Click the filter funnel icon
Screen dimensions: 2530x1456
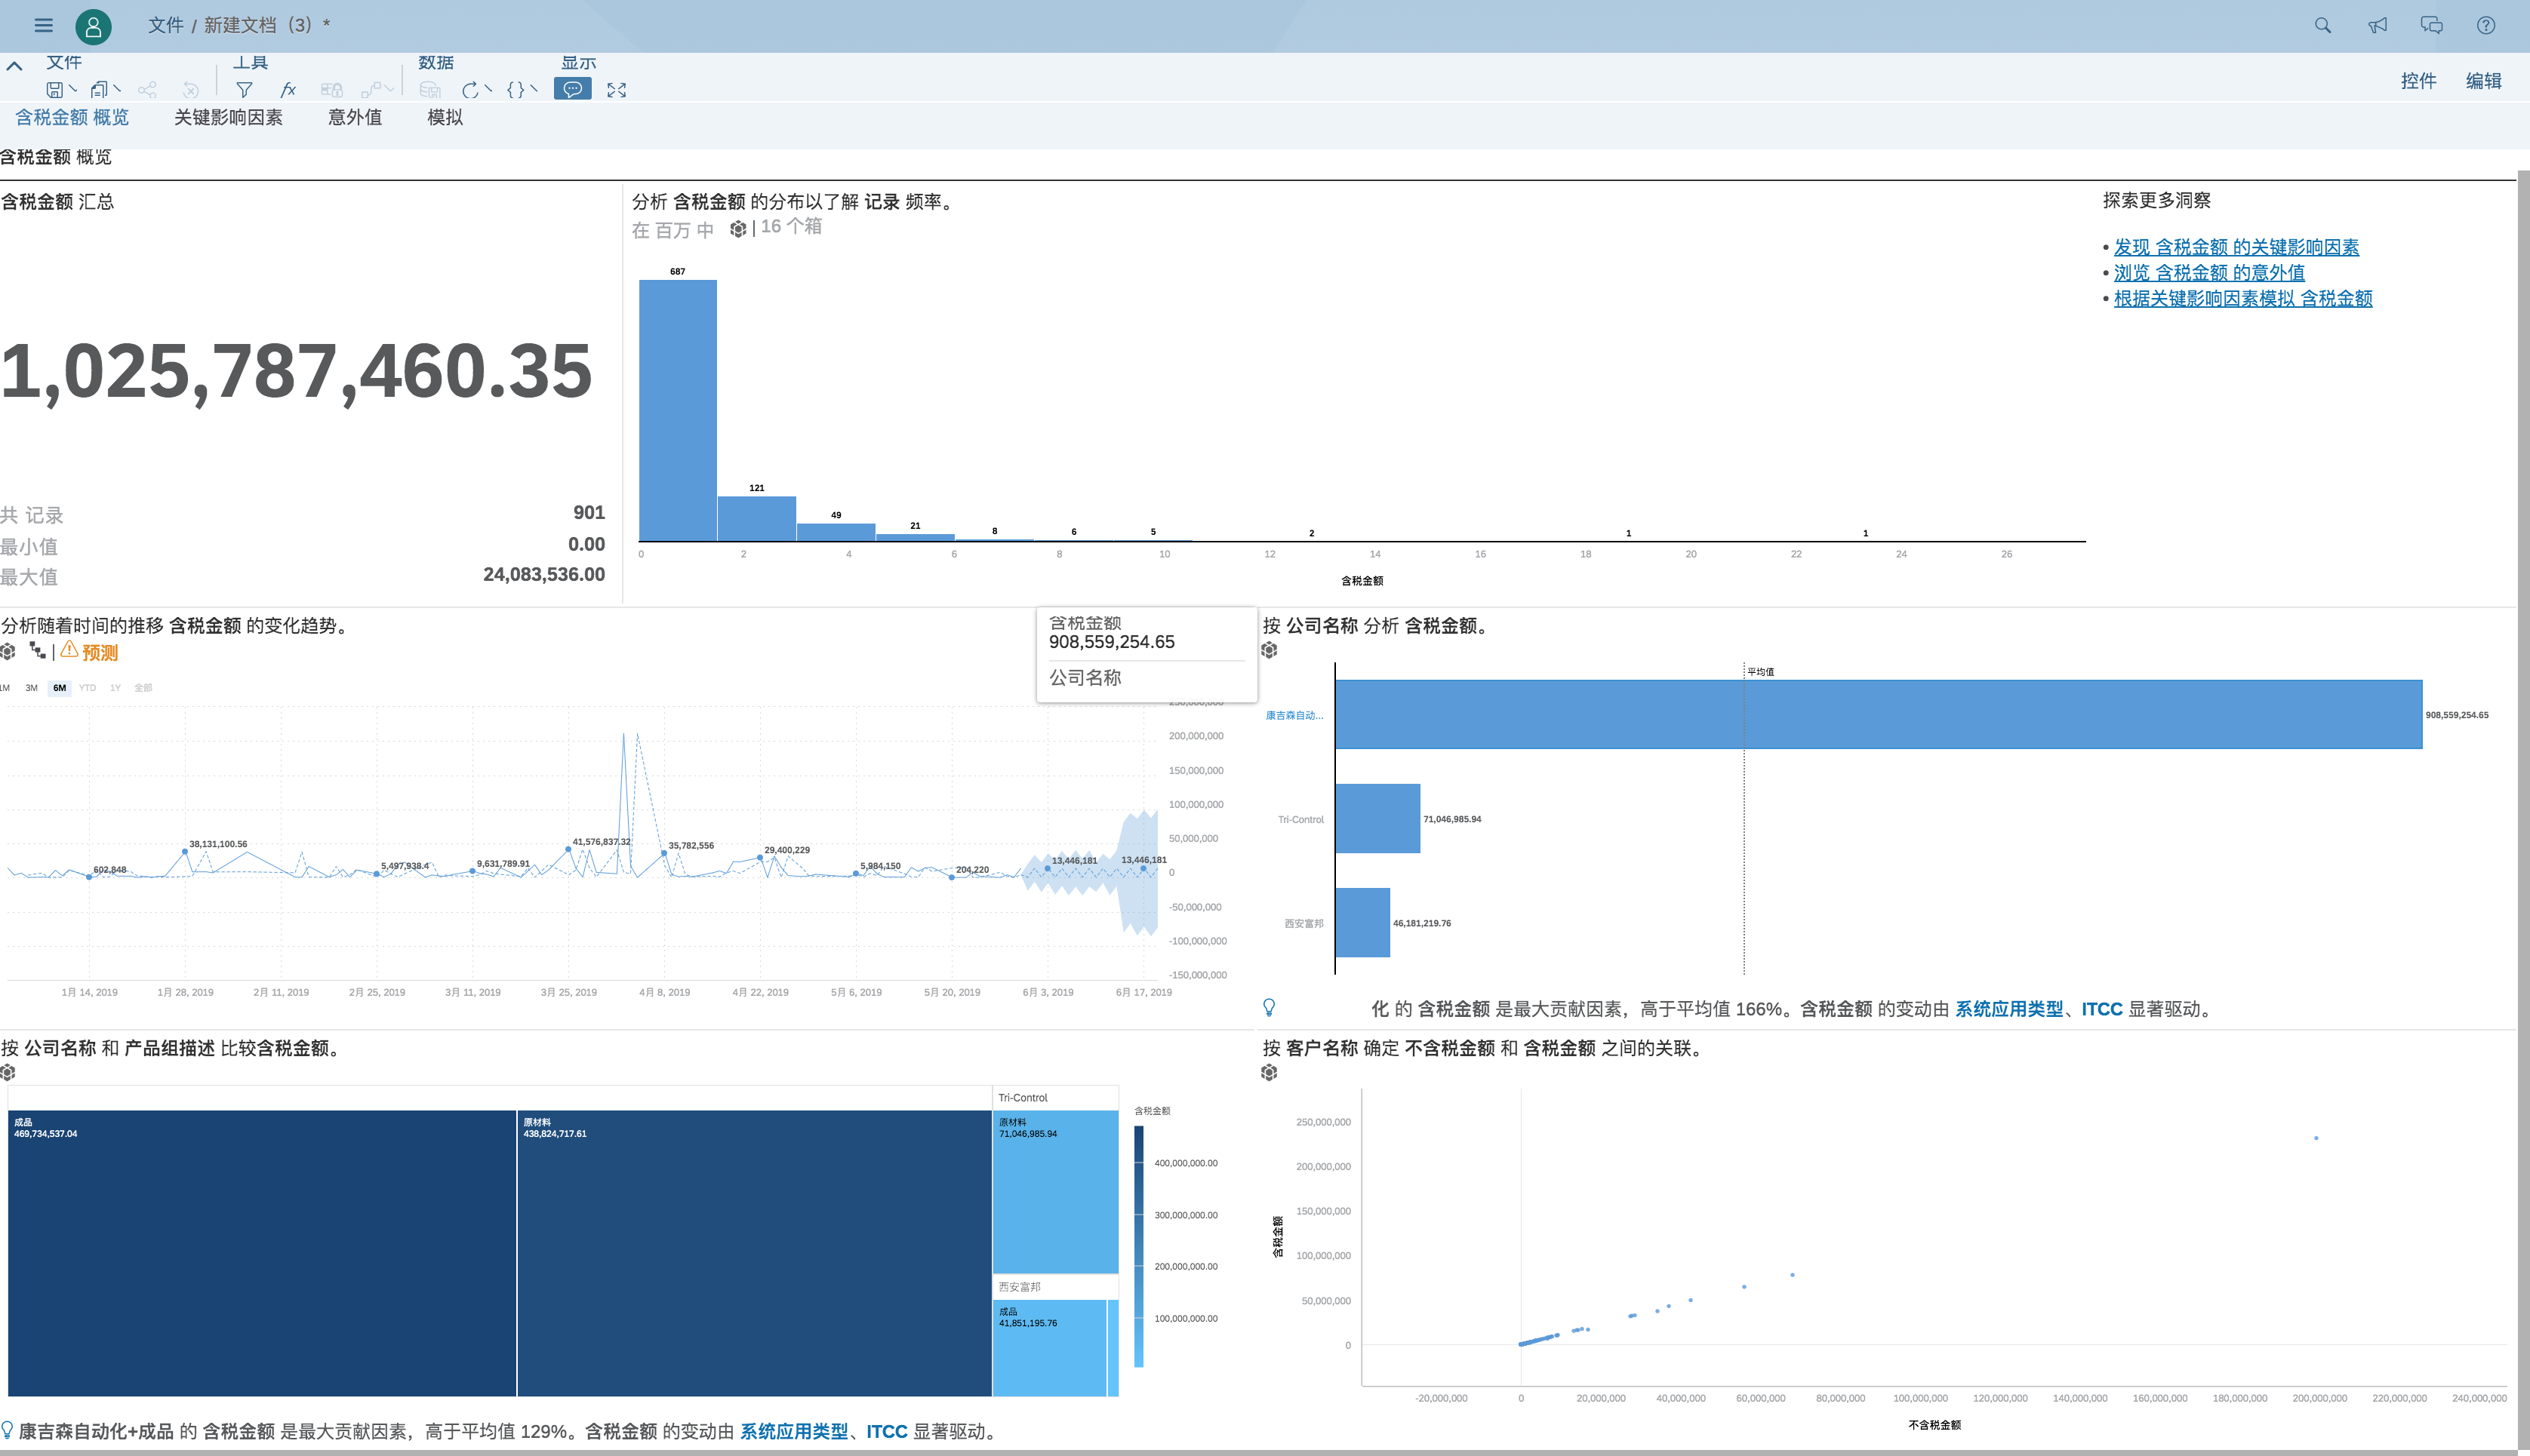pyautogui.click(x=243, y=90)
